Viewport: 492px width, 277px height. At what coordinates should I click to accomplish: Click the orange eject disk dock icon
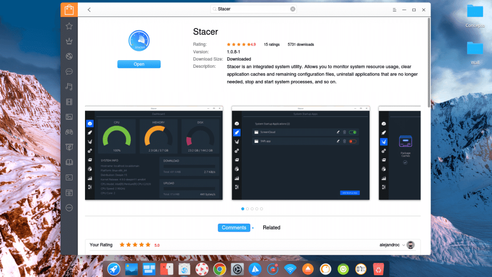click(308, 269)
